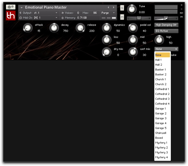The image size is (188, 166).
Task: Pick Garage 1 impulse
Action: pos(163,108)
